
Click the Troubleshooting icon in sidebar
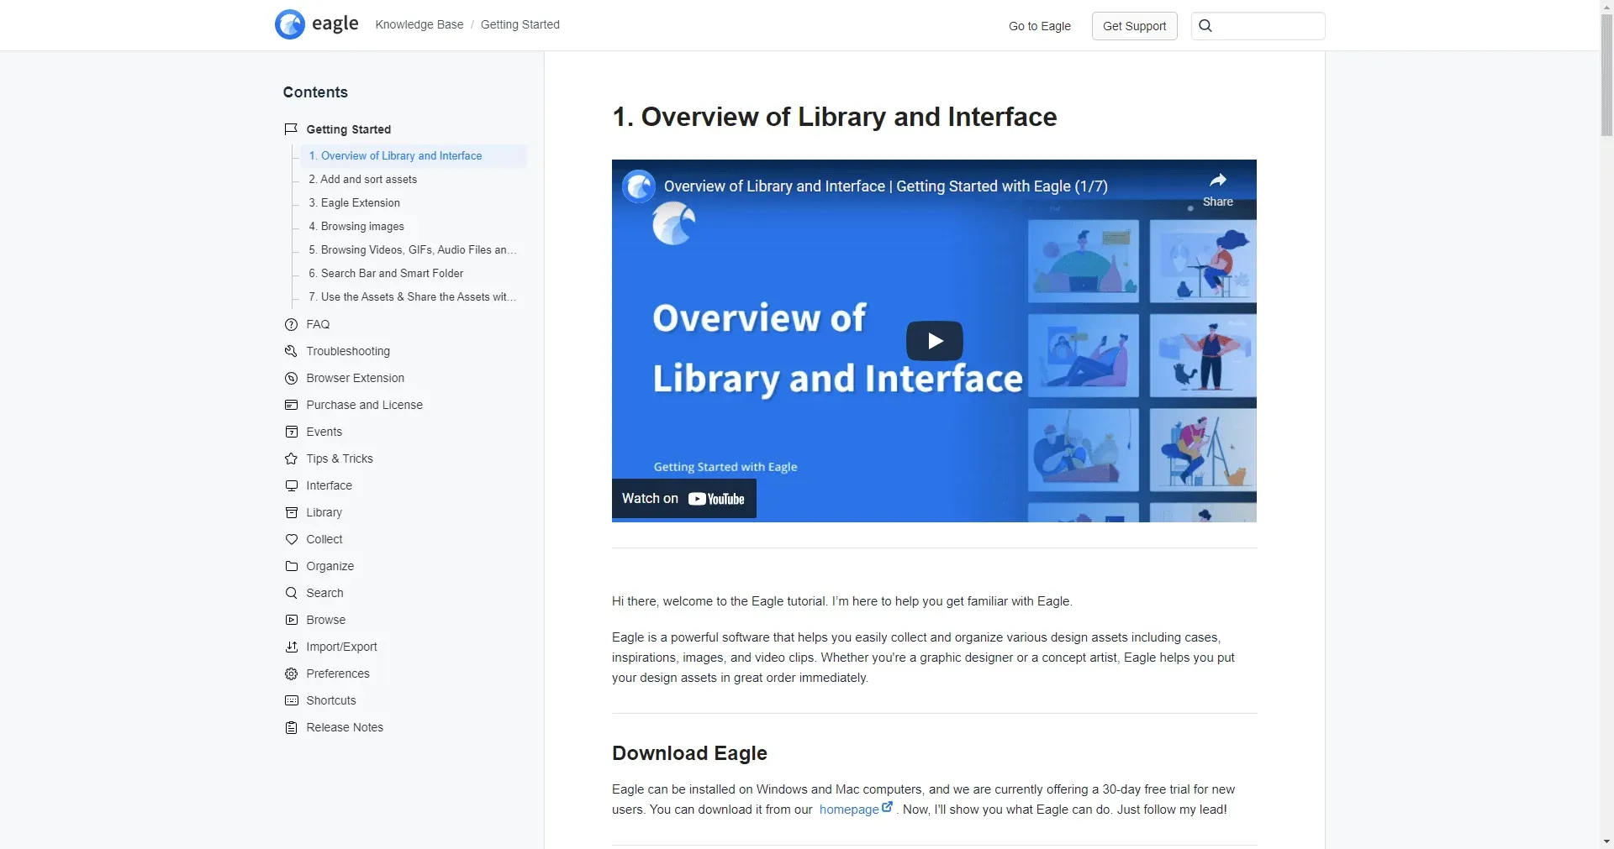[x=291, y=351]
